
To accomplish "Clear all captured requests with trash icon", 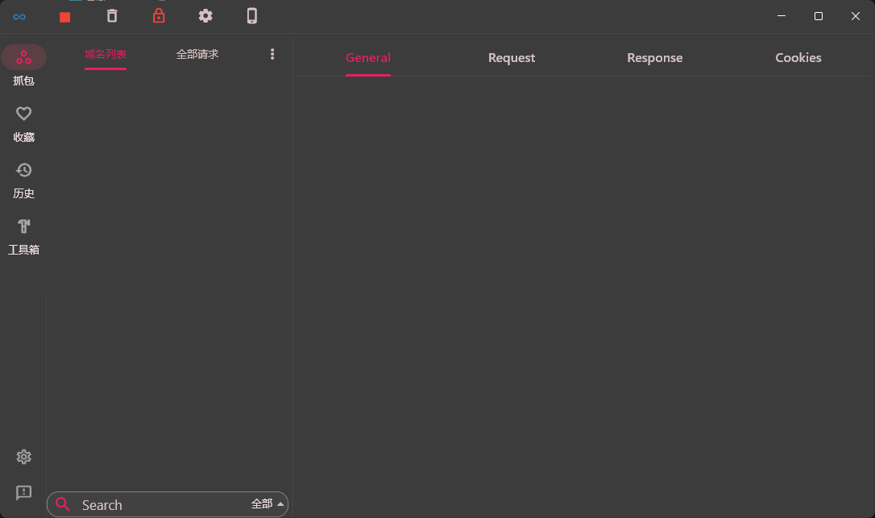I will (x=112, y=15).
